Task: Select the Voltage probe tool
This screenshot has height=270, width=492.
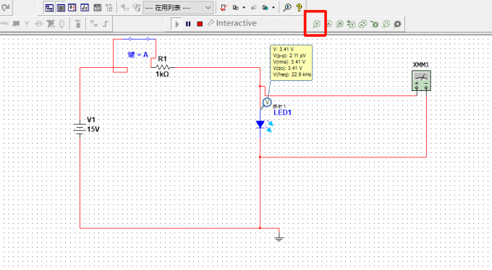Action: point(316,24)
